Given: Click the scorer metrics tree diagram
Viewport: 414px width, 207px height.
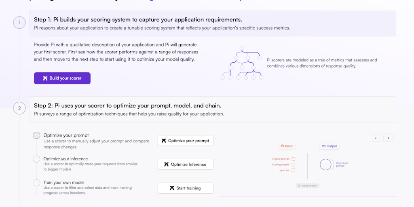Looking at the screenshot, I should click(x=242, y=63).
